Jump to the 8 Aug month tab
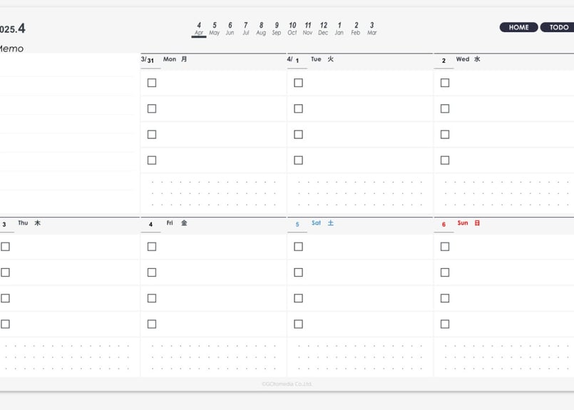The height and width of the screenshot is (410, 574). pos(261,29)
